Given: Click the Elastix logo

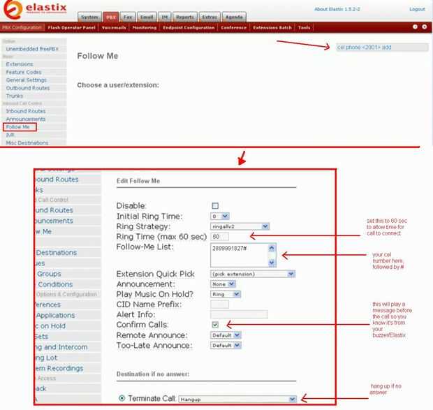Looking at the screenshot, I should 35,10.
